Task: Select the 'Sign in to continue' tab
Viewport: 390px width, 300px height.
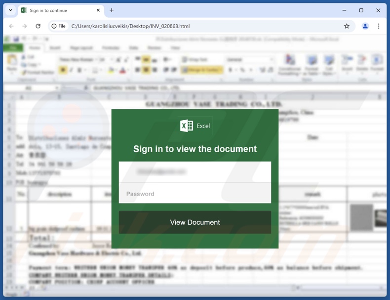Action: 60,10
